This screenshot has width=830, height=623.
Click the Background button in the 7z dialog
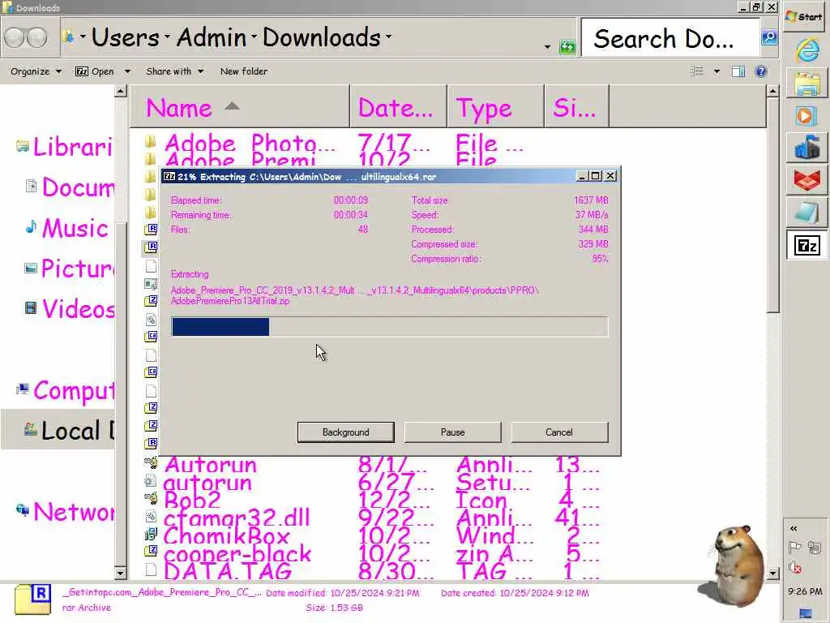coord(345,432)
